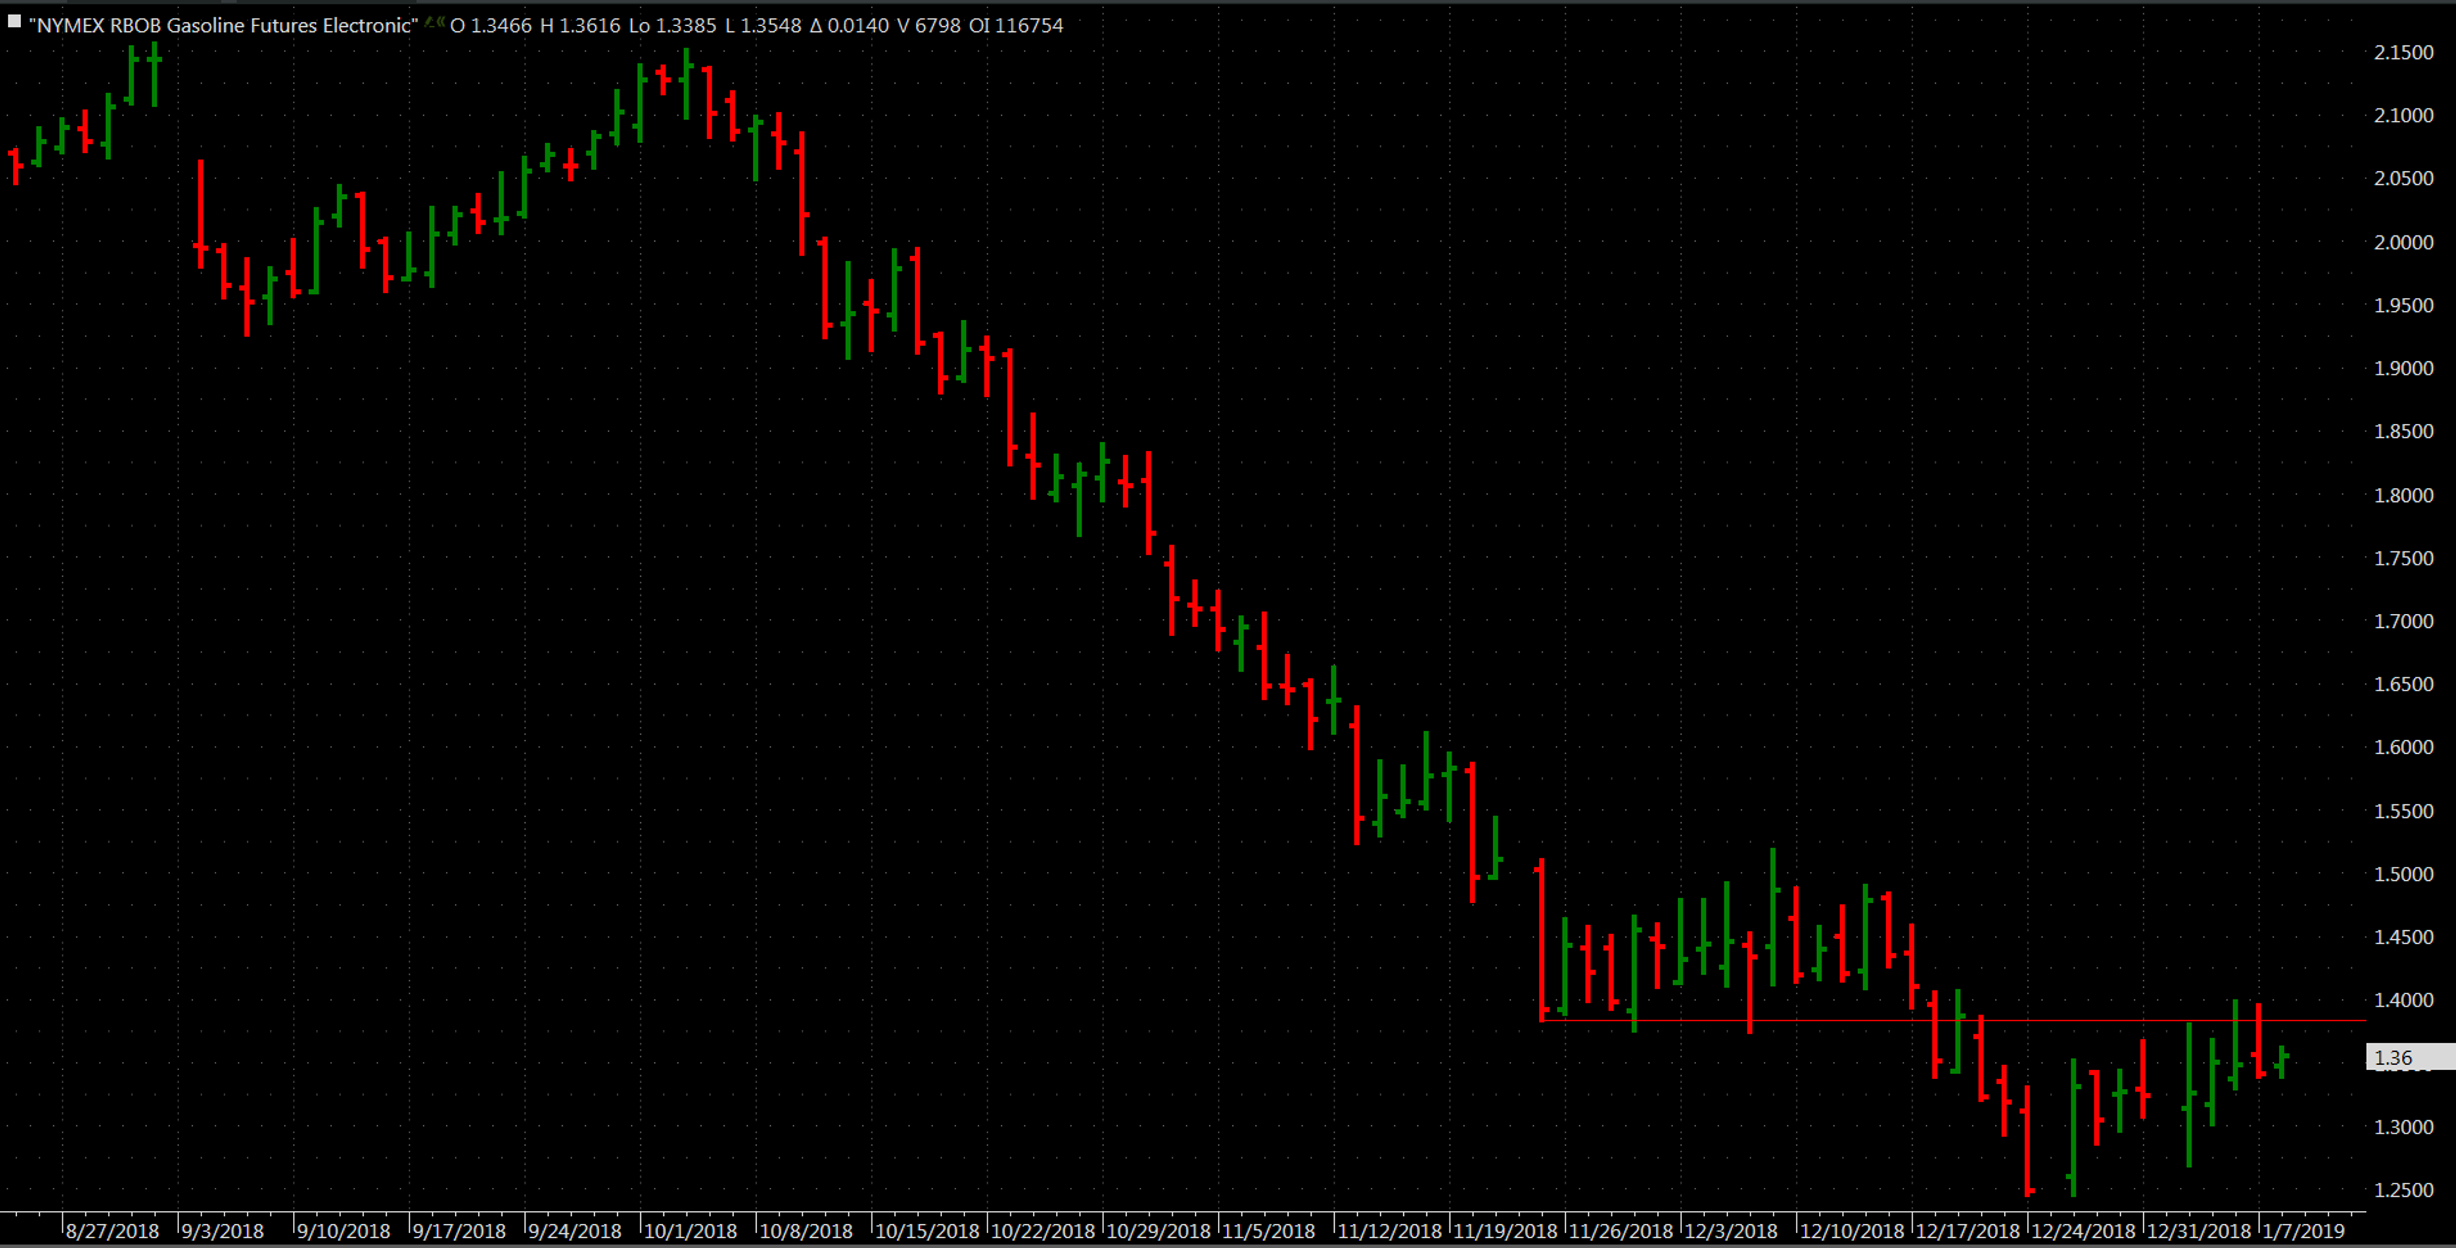
Task: Click the 12/31/2018 date label
Action: (2199, 1231)
